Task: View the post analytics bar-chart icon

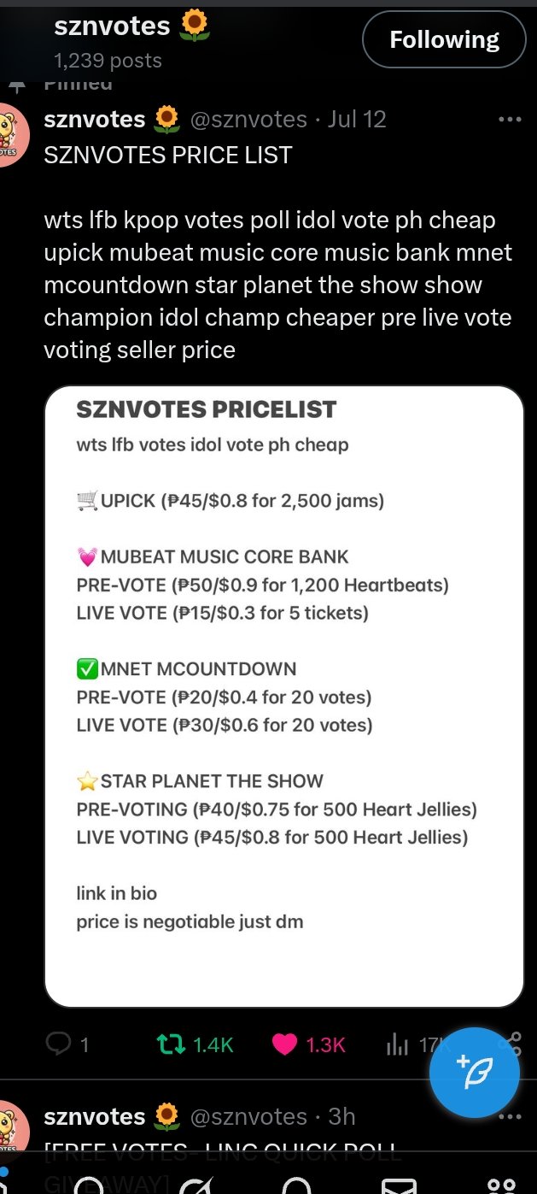Action: point(398,1044)
